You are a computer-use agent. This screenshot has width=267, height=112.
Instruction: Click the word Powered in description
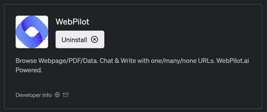coord(29,70)
